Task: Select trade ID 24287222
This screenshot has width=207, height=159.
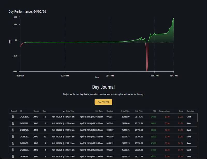Action: pos(25,123)
